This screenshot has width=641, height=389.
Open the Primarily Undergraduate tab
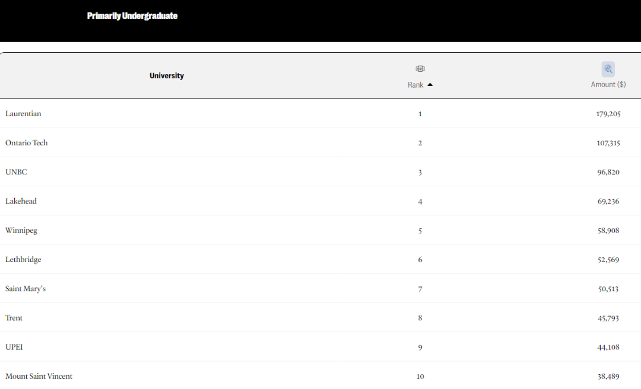click(132, 16)
